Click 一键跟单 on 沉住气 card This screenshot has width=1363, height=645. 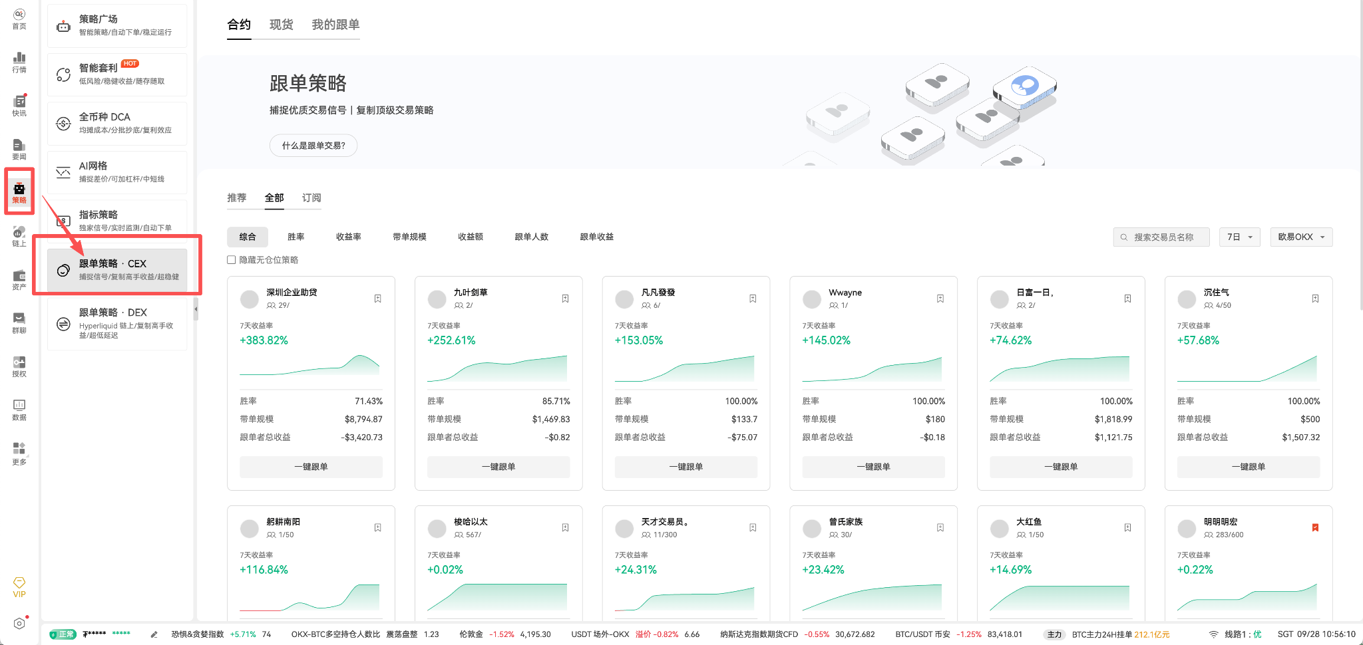(x=1249, y=467)
